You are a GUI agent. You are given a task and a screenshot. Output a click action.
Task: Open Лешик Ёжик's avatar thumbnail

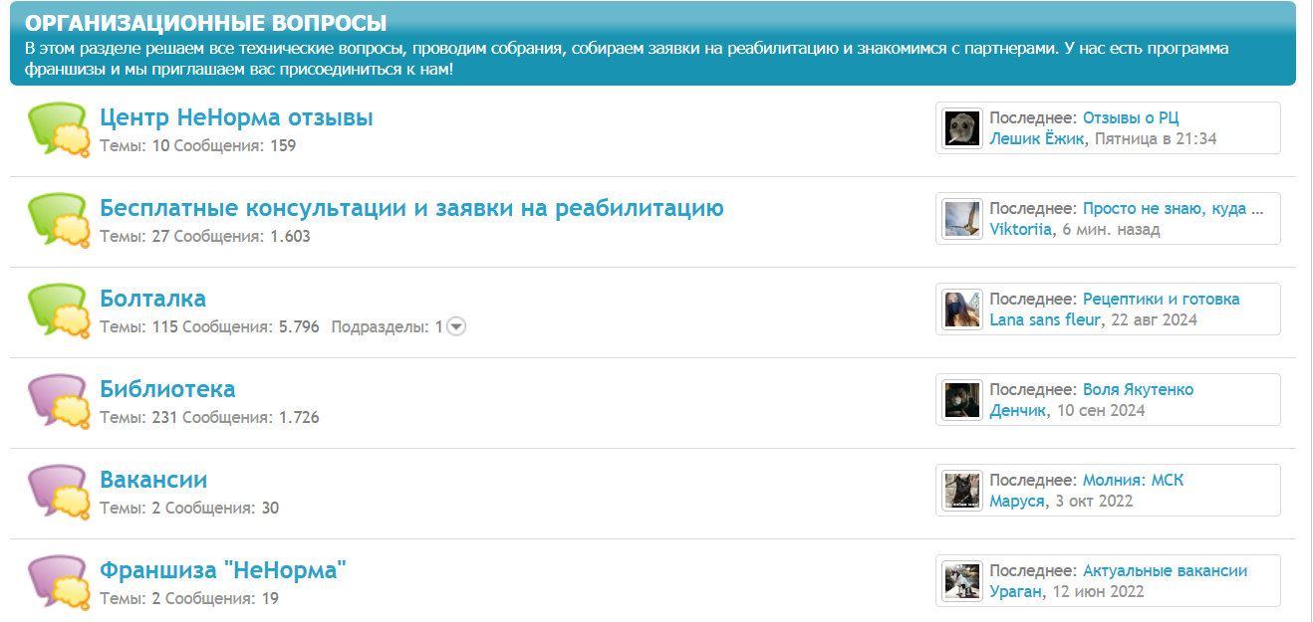pos(962,128)
